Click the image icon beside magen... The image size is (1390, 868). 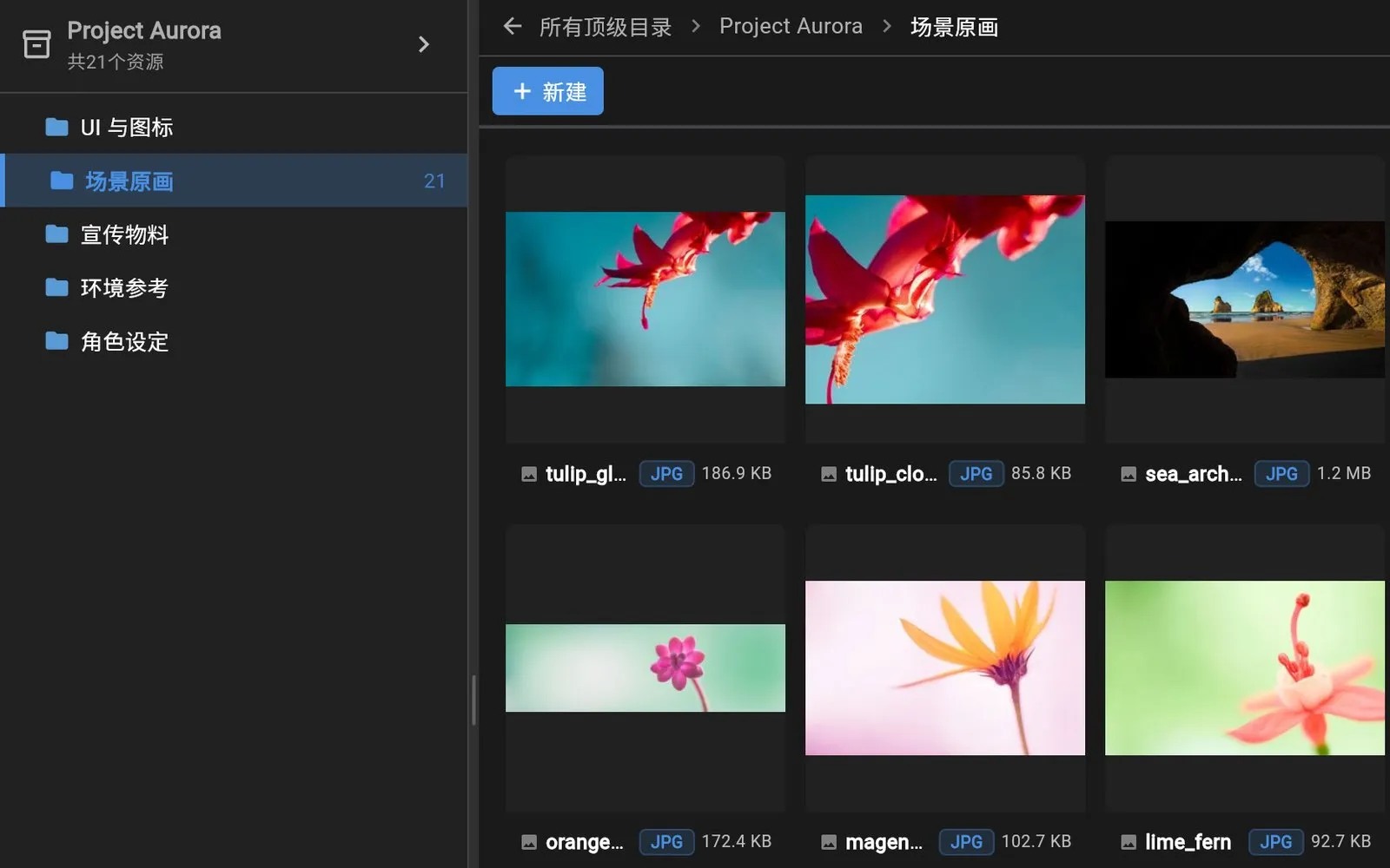point(829,842)
